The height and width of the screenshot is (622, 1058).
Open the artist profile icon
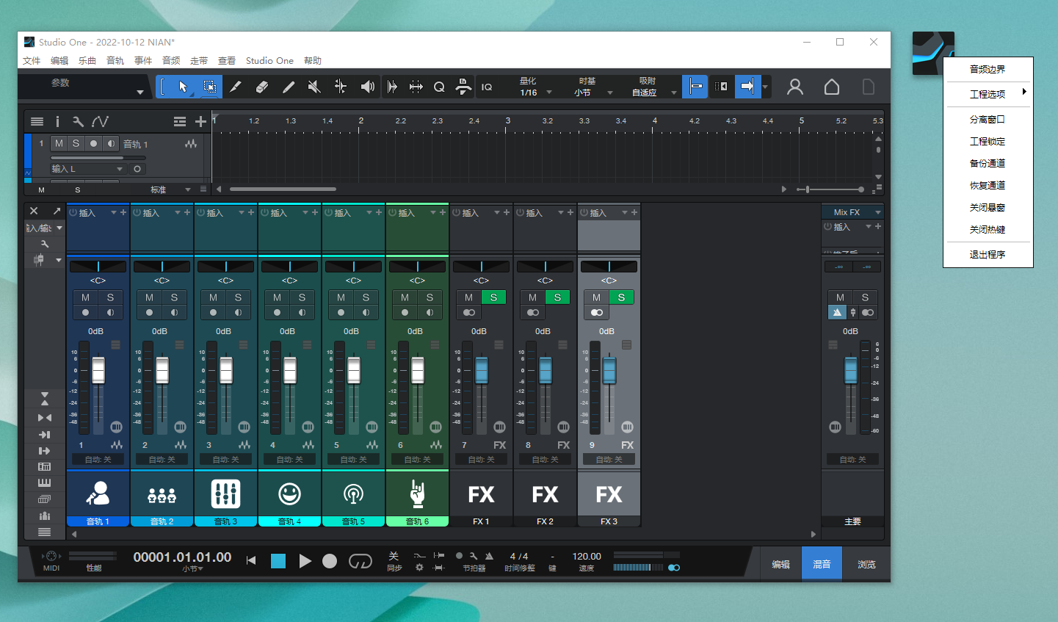795,87
